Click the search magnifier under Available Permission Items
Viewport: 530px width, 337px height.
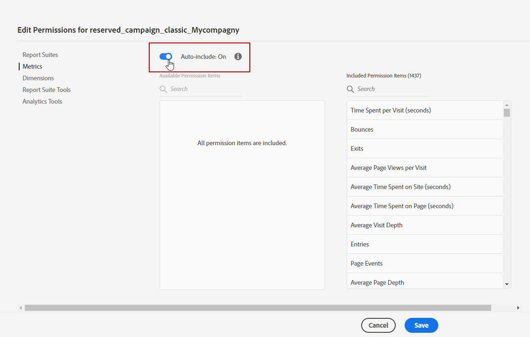pyautogui.click(x=163, y=89)
